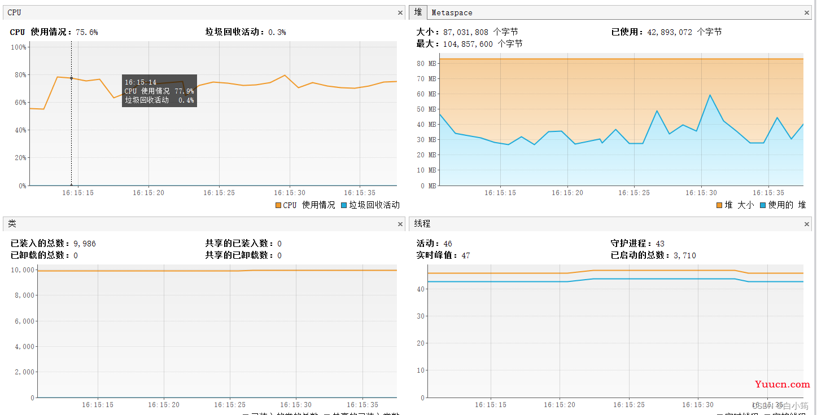Click the CPU panel title tab
This screenshot has height=415, width=817.
[x=15, y=12]
